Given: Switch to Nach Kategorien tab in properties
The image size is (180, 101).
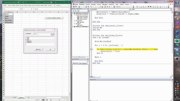Looking at the screenshot, I should 83,63.
